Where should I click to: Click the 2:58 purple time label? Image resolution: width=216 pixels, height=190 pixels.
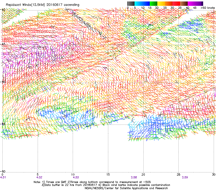point(134,177)
